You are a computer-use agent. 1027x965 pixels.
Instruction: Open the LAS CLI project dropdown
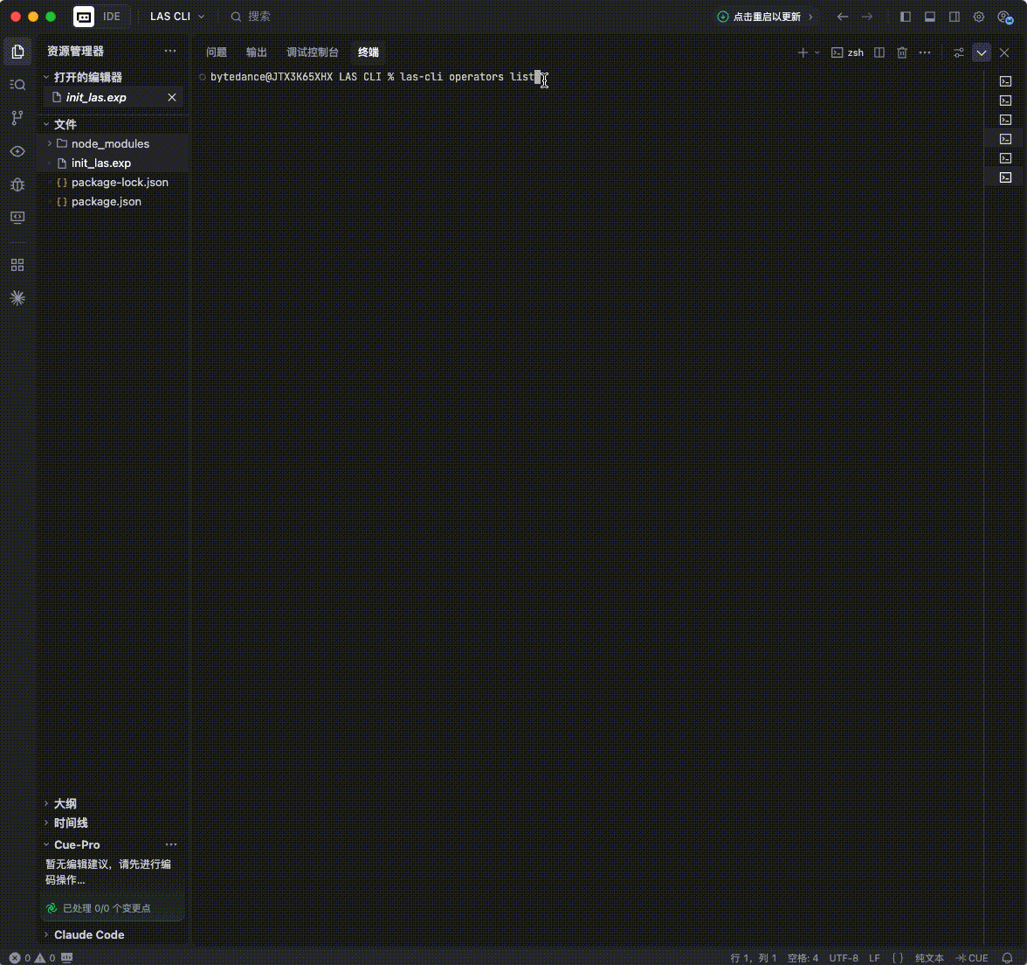176,17
